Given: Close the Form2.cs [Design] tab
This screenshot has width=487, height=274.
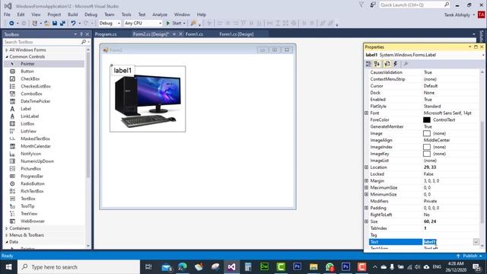Looking at the screenshot, I should coord(181,34).
